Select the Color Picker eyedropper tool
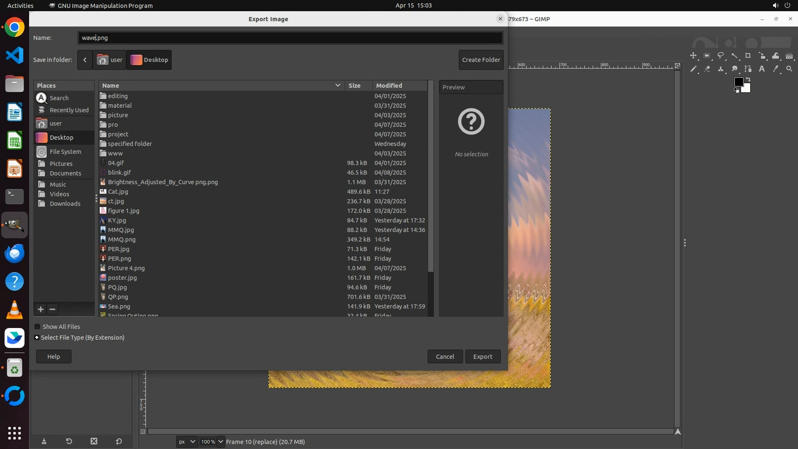This screenshot has height=449, width=798. click(x=776, y=69)
